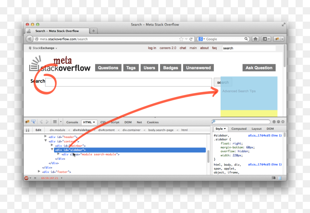Click the top-right site search box
This screenshot has width=310, height=213.
249,48
